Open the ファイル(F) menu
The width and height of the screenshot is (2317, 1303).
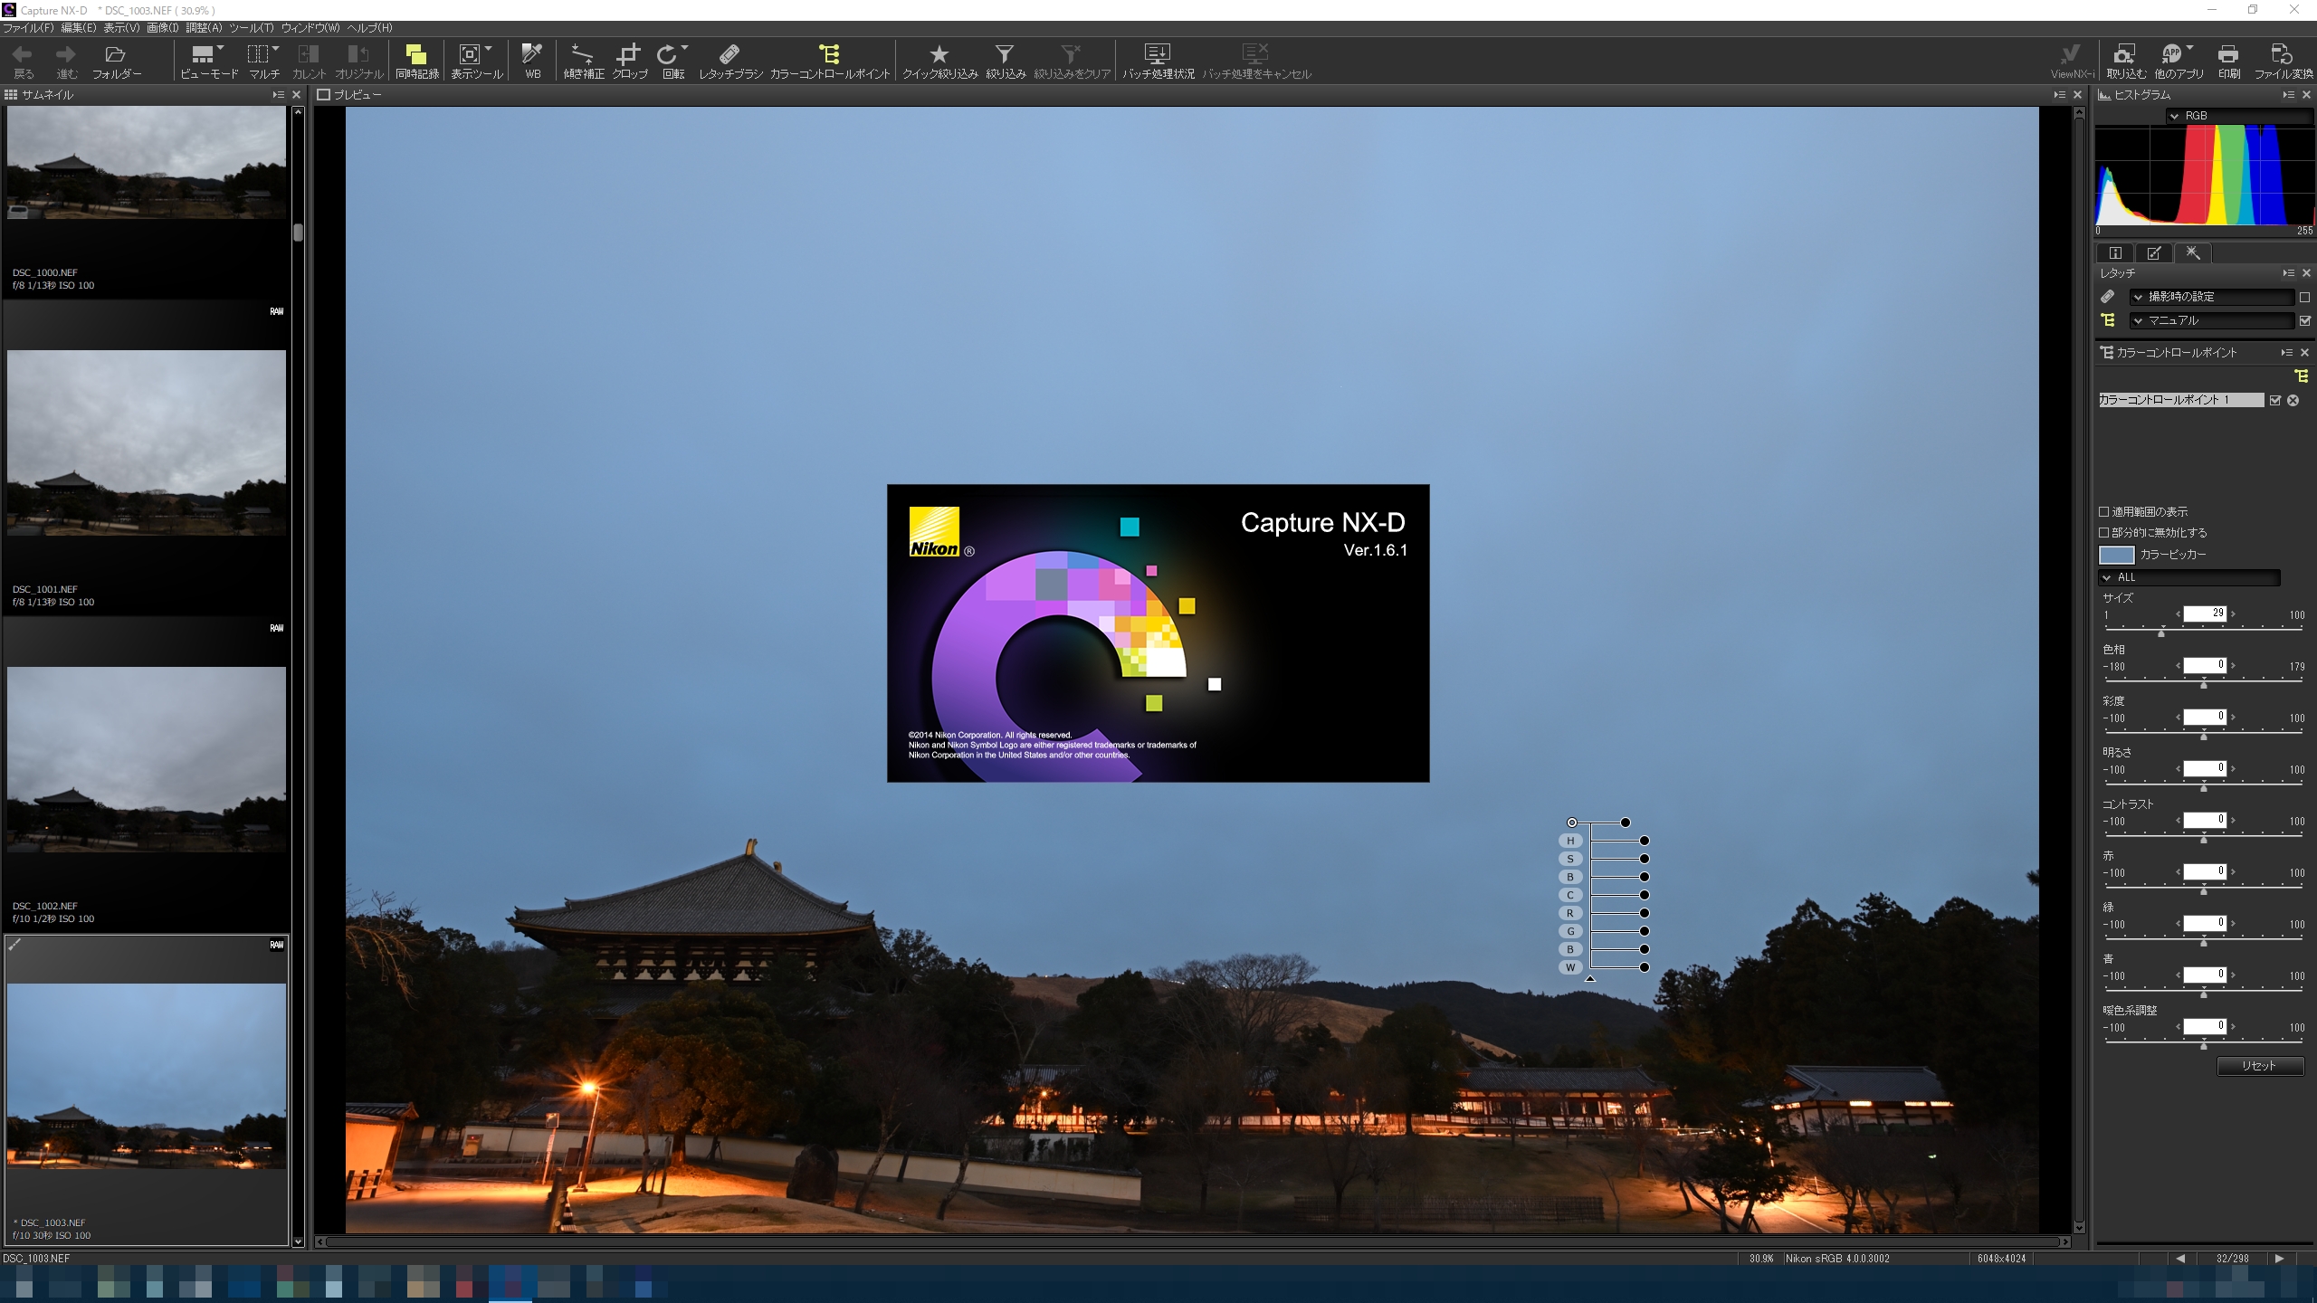[28, 28]
